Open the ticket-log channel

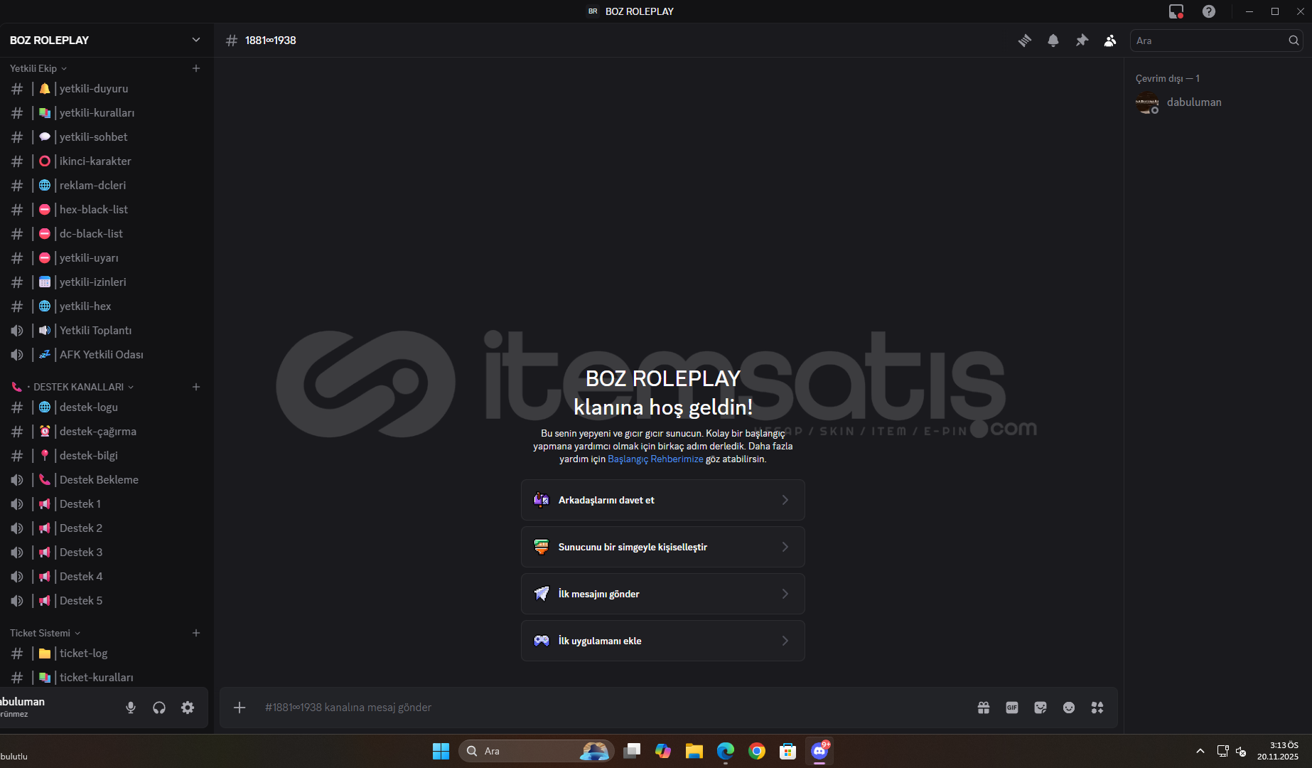coord(105,654)
